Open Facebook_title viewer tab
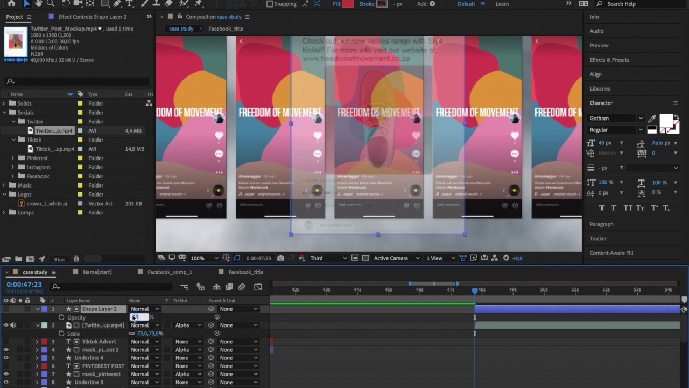 coord(226,29)
